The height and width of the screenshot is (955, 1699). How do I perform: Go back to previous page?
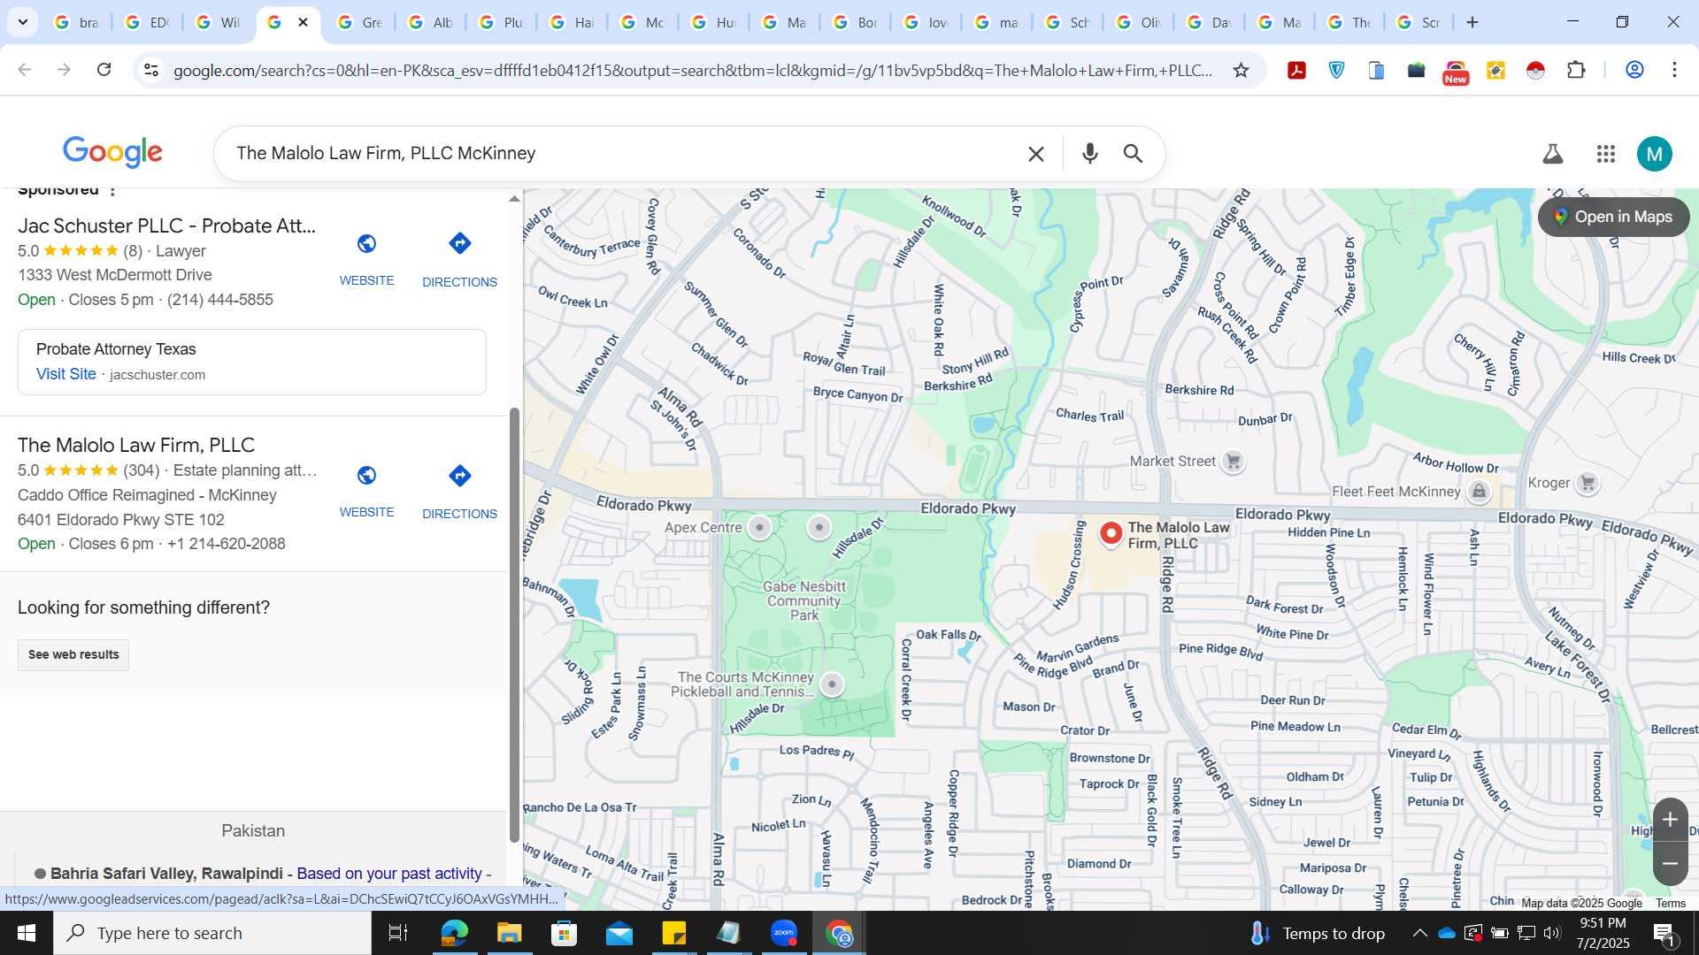coord(25,70)
